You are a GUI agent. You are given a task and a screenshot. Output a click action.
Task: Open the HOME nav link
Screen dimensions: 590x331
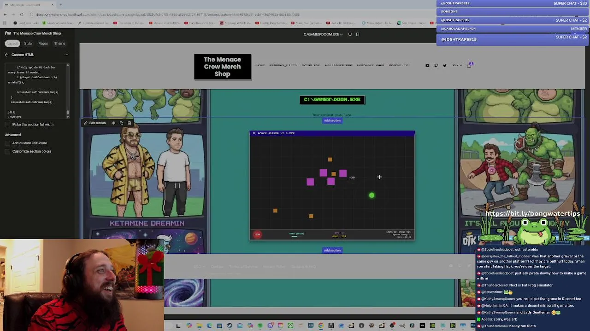pos(260,65)
